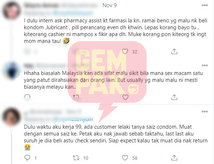The image size is (214, 164).
Task: Like the 'Hhaha biasalah Malaysia' tweet
Action: [x=125, y=97]
